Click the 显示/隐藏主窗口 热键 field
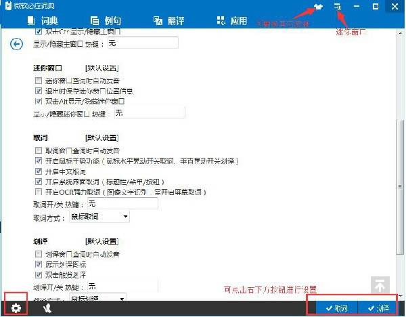 pyautogui.click(x=143, y=43)
